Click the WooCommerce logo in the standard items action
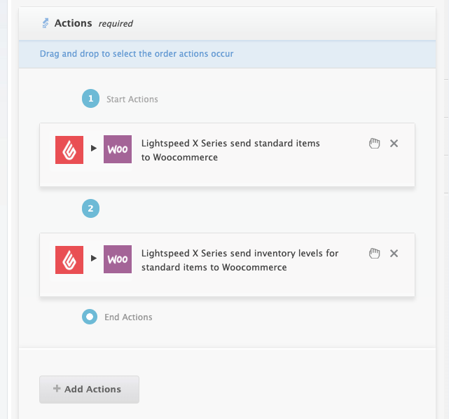 (x=117, y=149)
